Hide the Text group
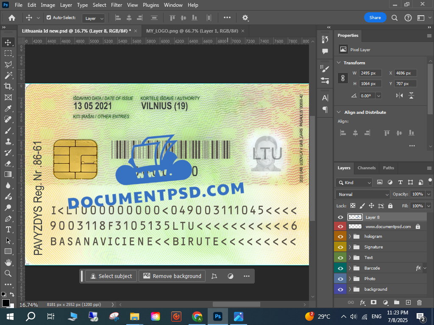434x325 pixels. tap(340, 258)
